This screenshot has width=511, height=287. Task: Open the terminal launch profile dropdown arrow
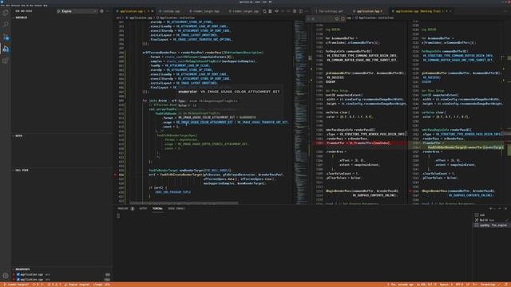pos(495,209)
